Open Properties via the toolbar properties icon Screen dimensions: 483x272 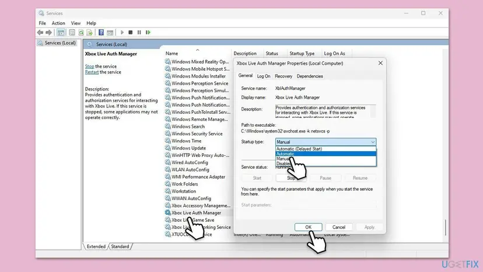(72, 32)
